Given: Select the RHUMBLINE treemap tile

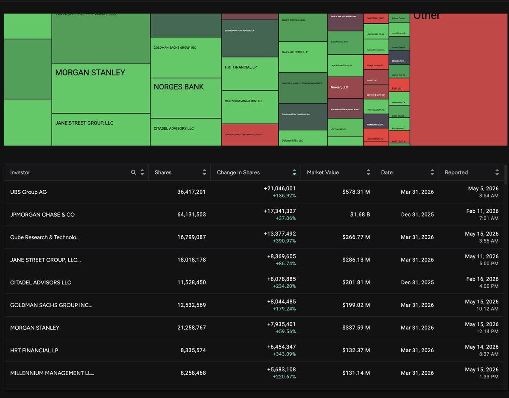Looking at the screenshot, I should point(399,57).
